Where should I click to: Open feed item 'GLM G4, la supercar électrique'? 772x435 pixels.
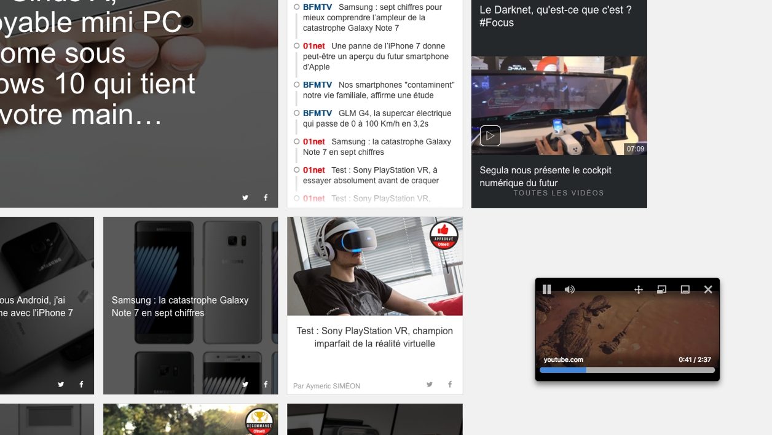(x=377, y=119)
